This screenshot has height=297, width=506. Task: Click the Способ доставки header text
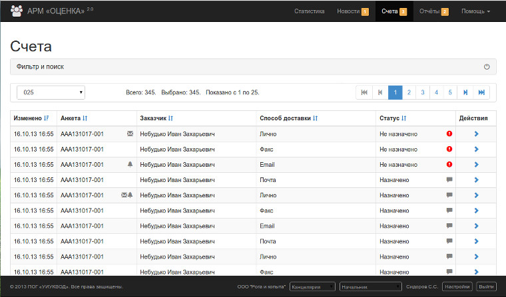point(285,118)
